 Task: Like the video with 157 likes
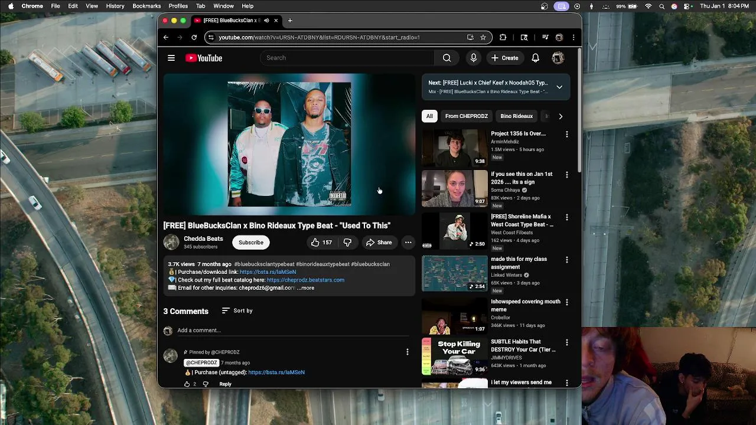click(x=321, y=243)
